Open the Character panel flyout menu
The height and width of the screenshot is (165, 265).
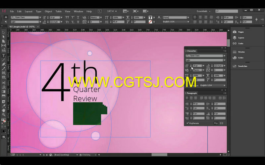pyautogui.click(x=225, y=51)
